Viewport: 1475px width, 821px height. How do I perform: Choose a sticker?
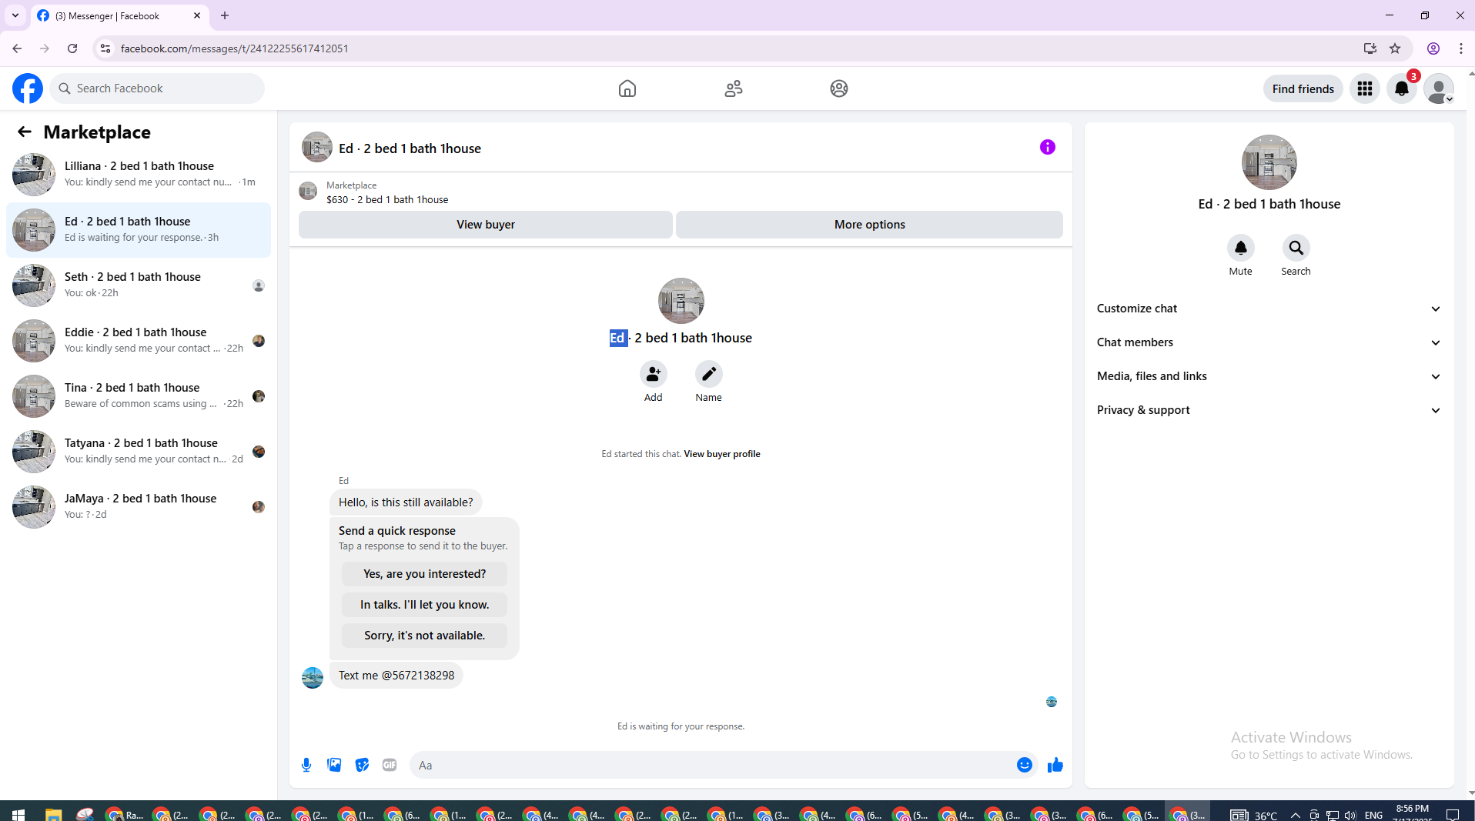point(362,765)
